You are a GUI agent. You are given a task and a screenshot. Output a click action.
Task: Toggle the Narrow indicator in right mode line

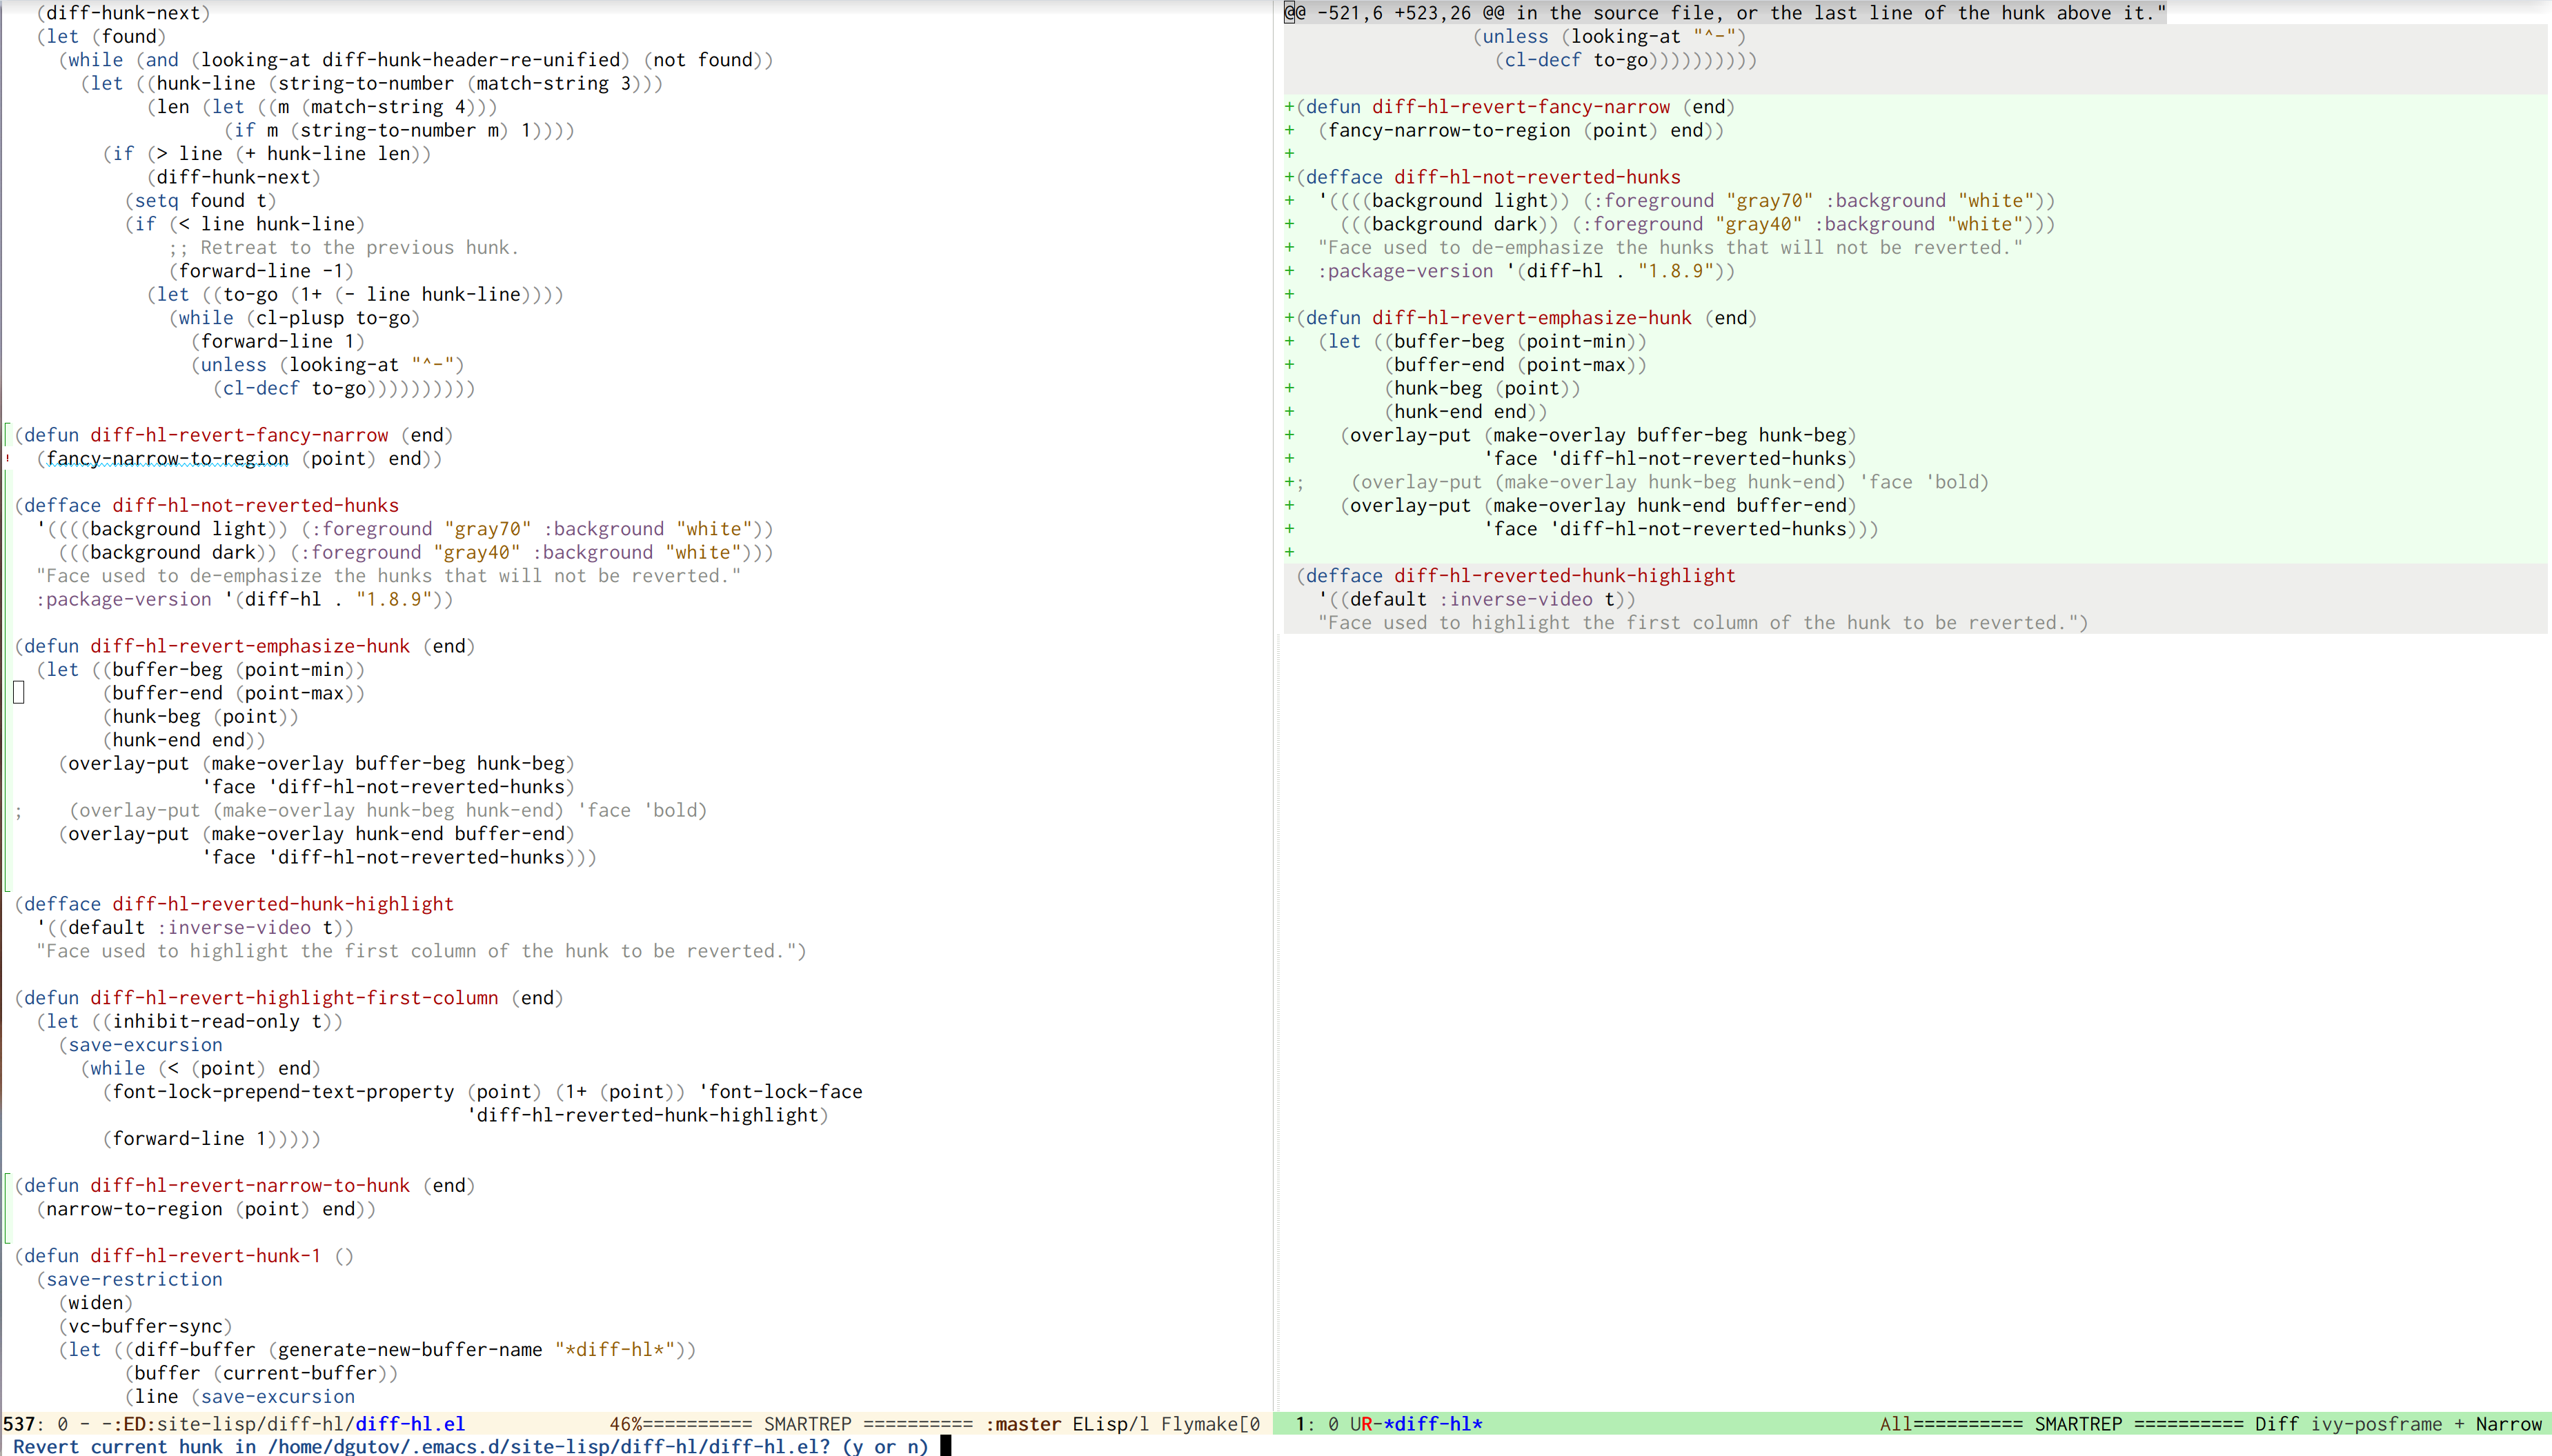click(2508, 1423)
